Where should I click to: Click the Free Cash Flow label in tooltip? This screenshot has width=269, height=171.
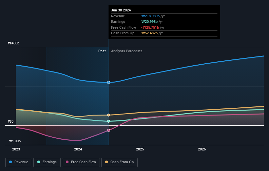124,27
